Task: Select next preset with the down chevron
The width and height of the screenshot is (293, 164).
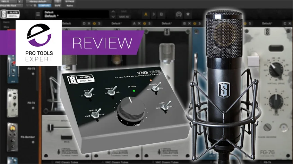Action: pos(113,17)
